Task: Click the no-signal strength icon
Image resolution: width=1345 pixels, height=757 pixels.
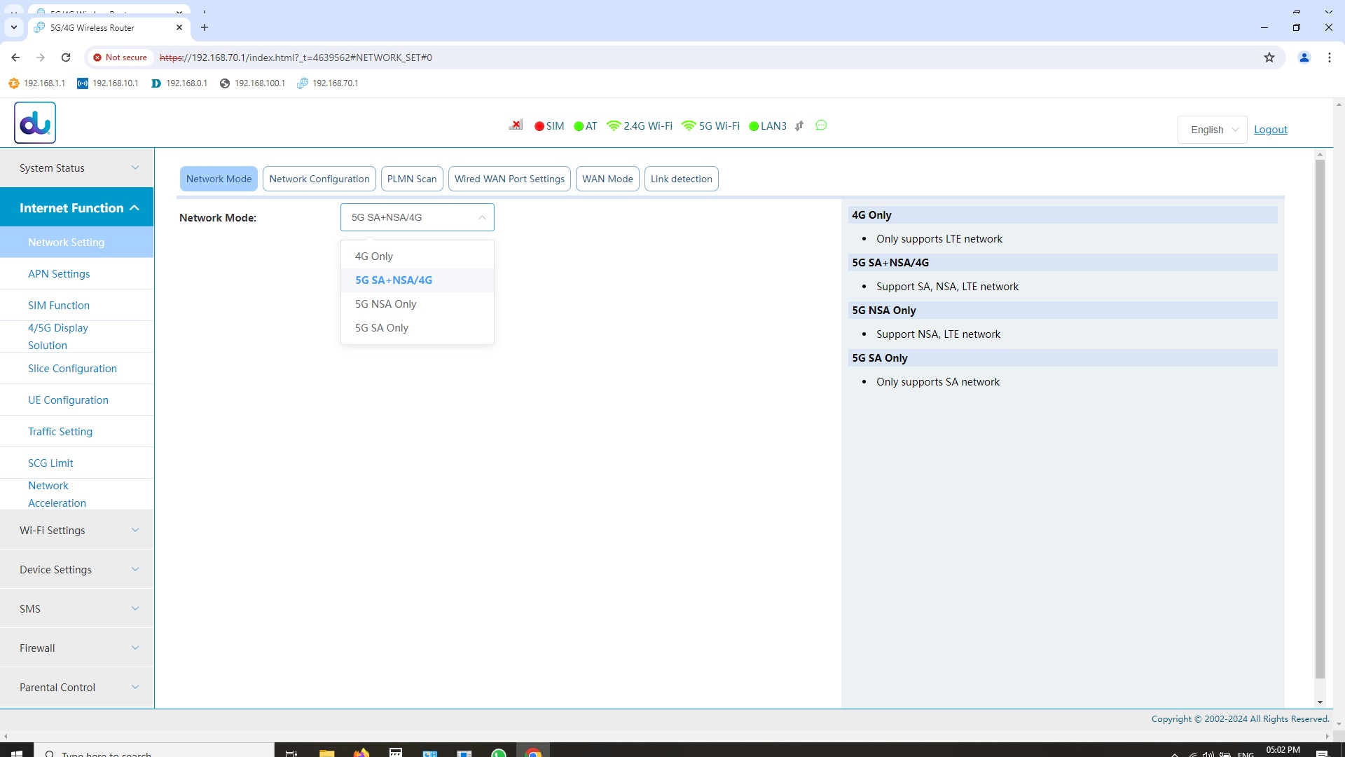Action: (x=516, y=125)
